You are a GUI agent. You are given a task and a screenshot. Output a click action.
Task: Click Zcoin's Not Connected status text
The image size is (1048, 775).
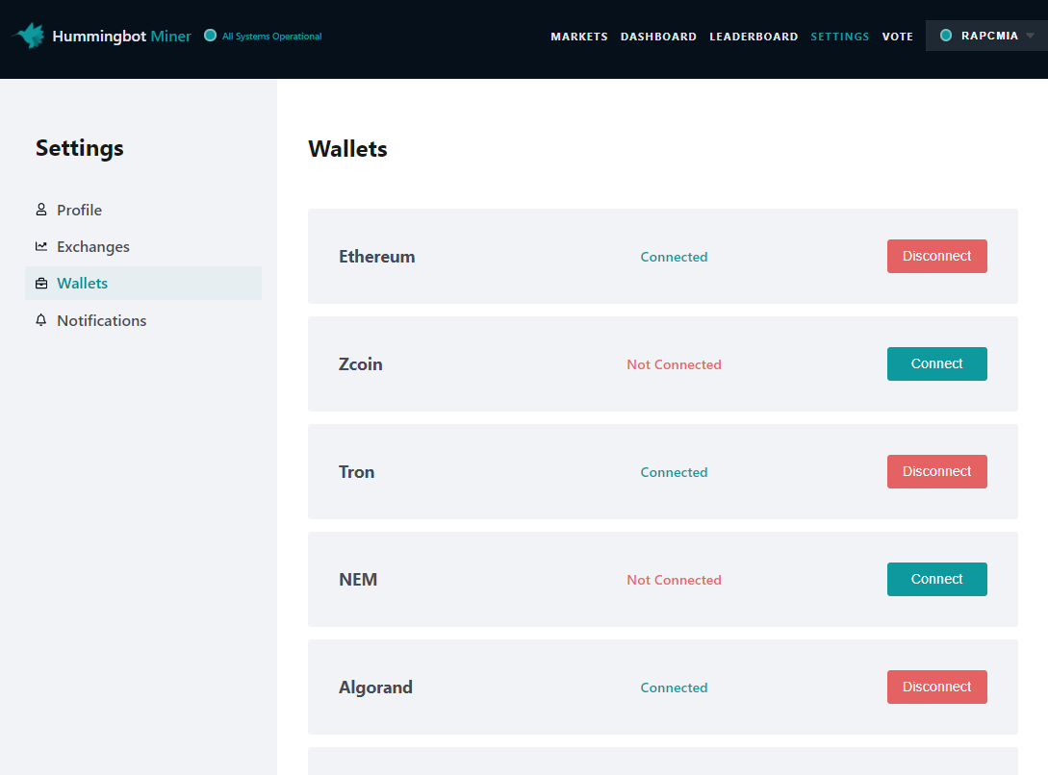click(x=674, y=364)
